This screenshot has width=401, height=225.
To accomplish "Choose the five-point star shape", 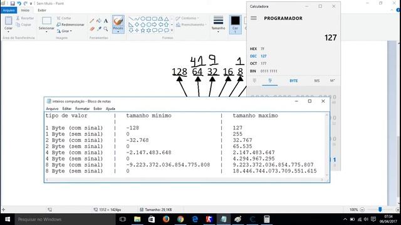I will point(143,31).
